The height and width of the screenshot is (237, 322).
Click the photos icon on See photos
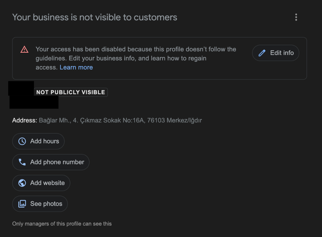[22, 204]
